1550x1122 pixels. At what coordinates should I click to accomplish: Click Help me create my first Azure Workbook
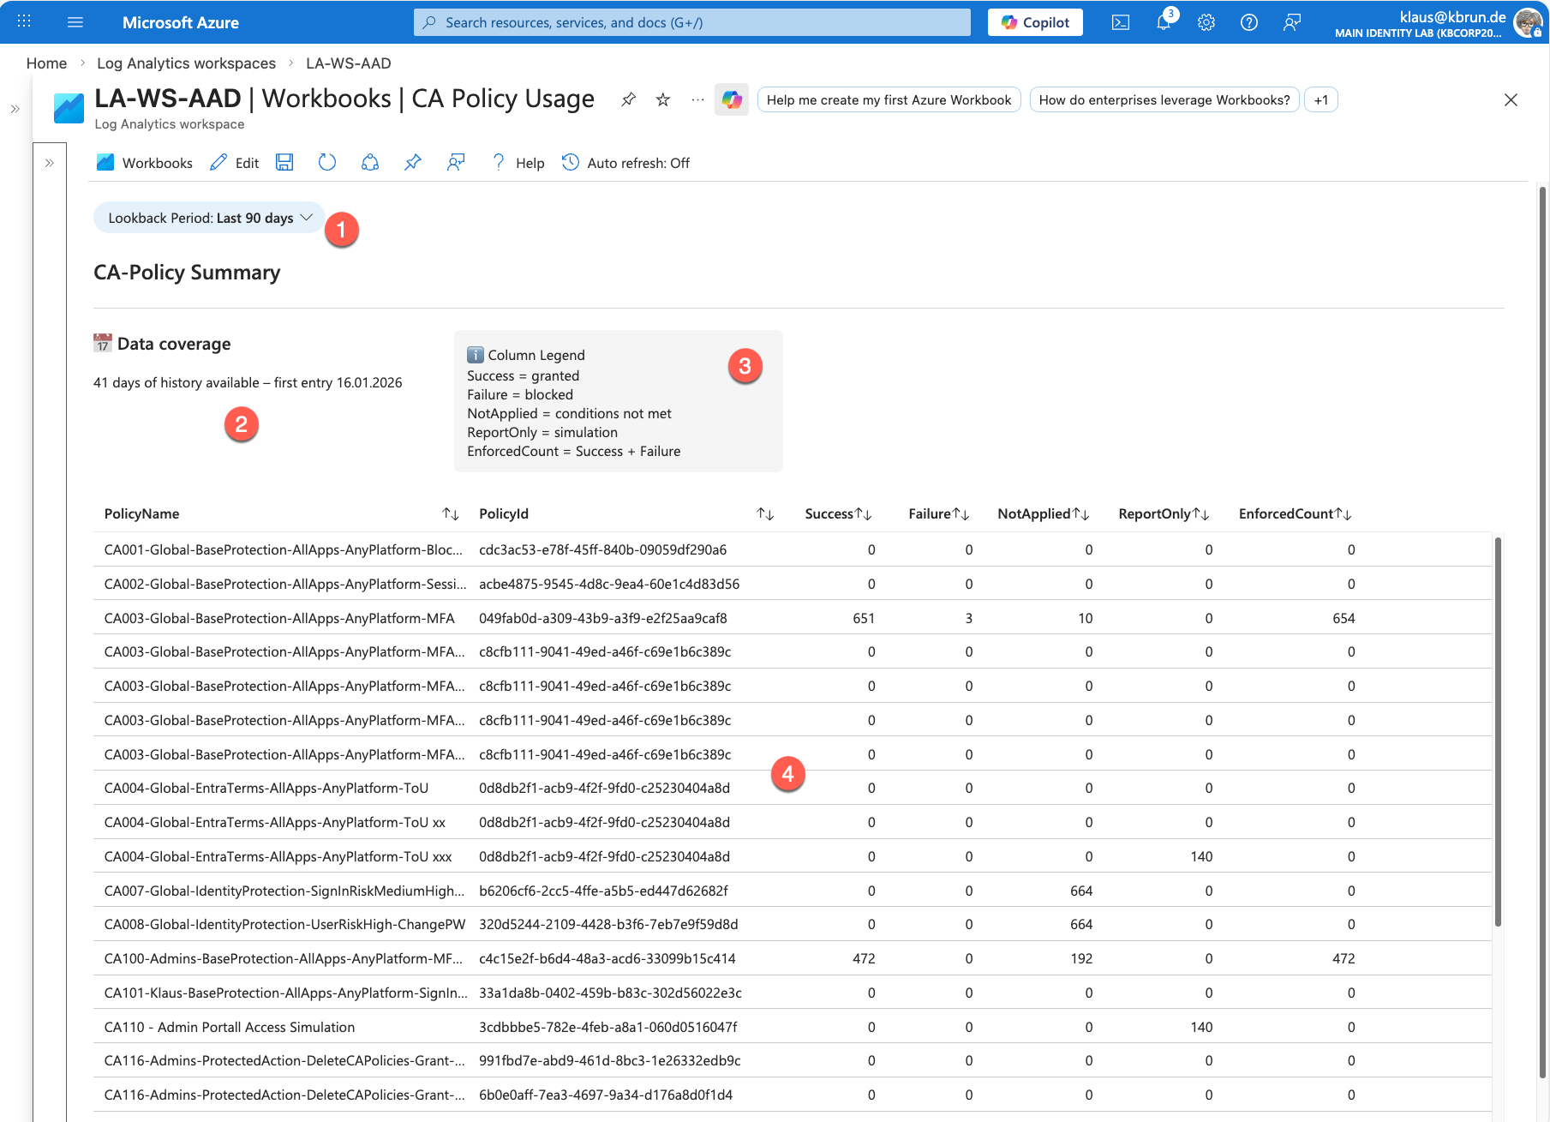[x=889, y=100]
